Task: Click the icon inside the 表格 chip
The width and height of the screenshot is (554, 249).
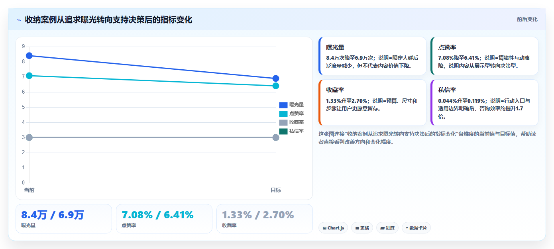Action: click(357, 228)
